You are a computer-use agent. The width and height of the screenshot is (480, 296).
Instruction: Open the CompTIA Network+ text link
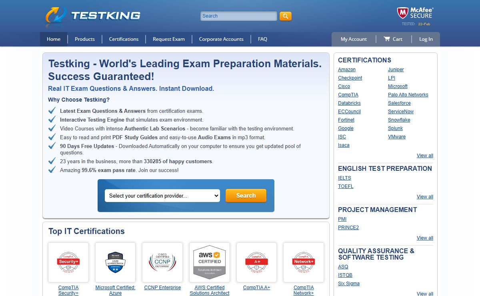[304, 290]
